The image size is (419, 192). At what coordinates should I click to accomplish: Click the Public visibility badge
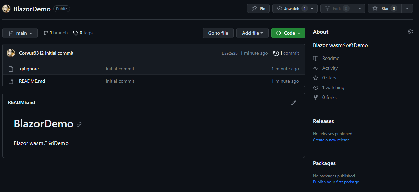pos(61,9)
